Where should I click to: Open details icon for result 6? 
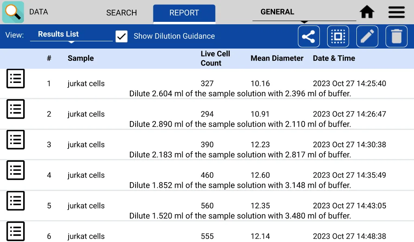(15, 231)
